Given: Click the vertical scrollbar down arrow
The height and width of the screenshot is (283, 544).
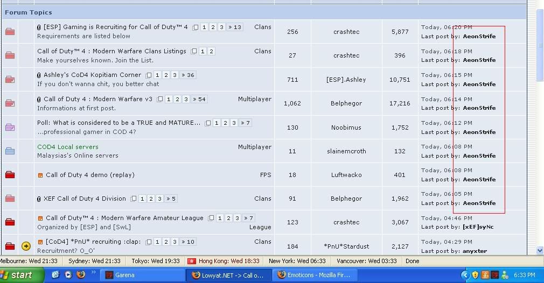Looking at the screenshot, I should [540, 250].
